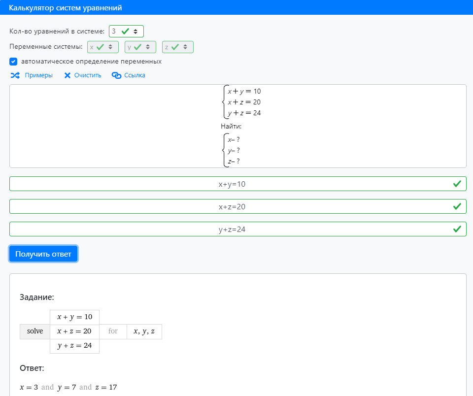Open the equations count dropdown showing 3
The height and width of the screenshot is (396, 473).
click(x=127, y=32)
